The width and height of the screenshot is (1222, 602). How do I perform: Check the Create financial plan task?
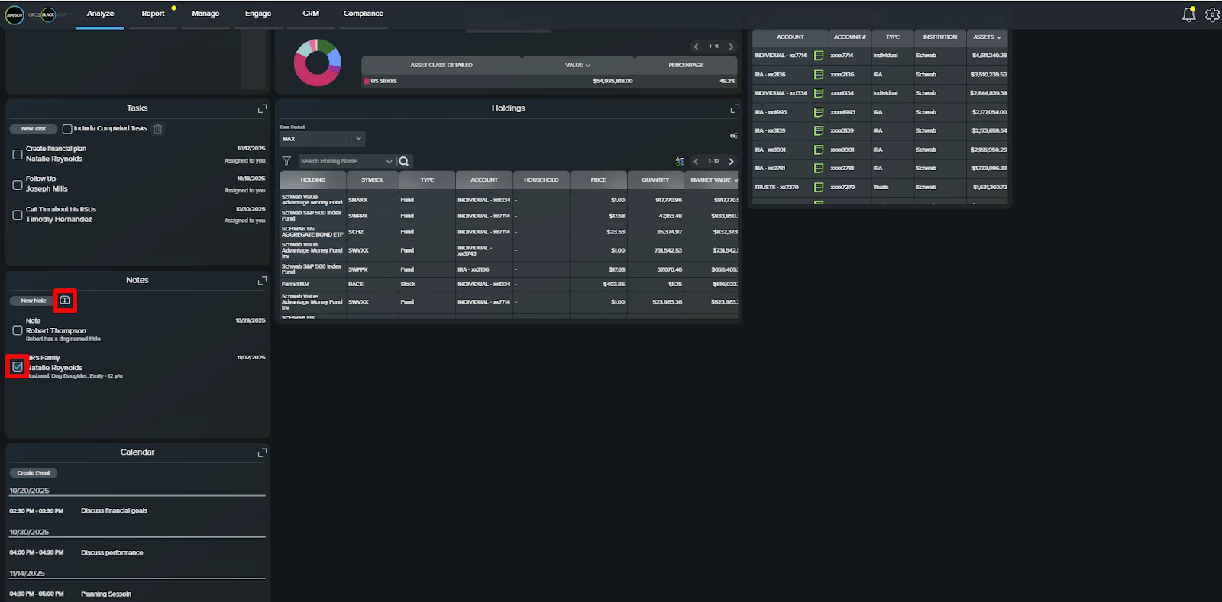pos(18,154)
